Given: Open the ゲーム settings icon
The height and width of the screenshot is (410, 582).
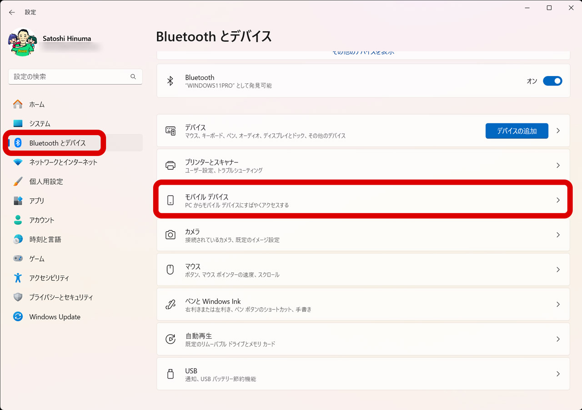Looking at the screenshot, I should (x=17, y=258).
